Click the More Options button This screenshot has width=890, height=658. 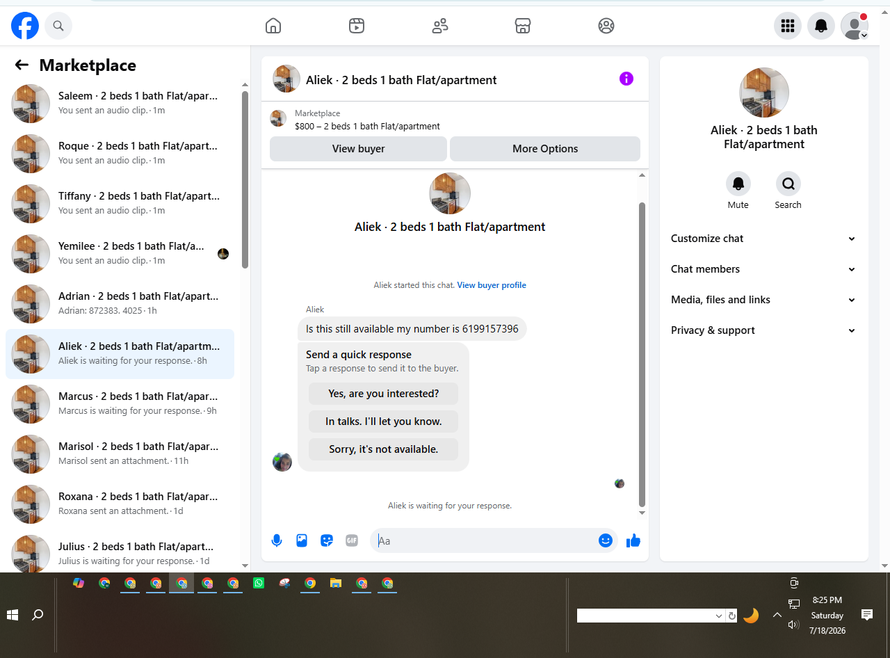545,149
